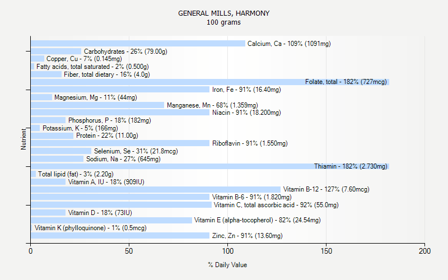Click the Manganese, Mn - 68% label
This screenshot has width=448, height=280.
(212, 105)
